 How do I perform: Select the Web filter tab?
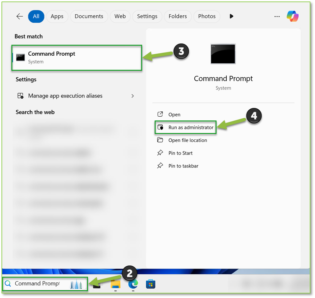(120, 16)
